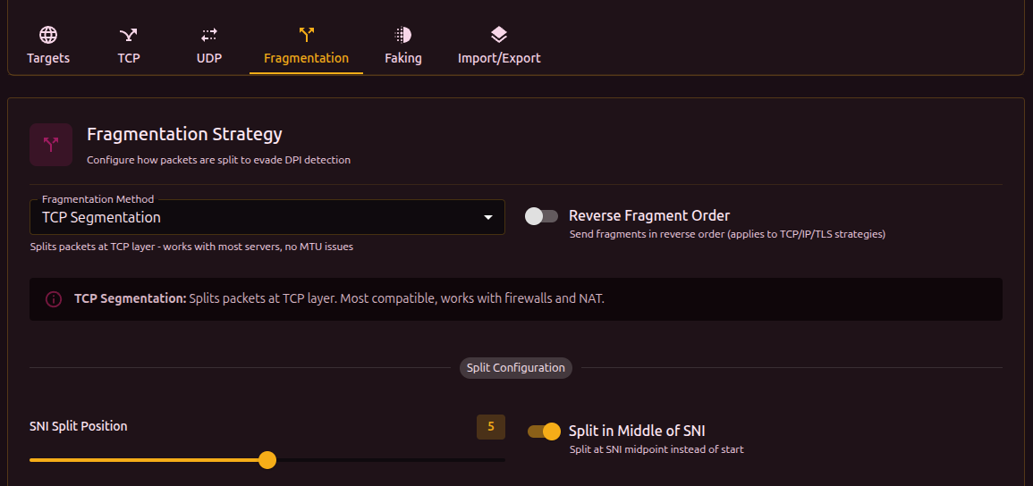
Task: Click the Fragmentation Method field label
Action: coord(97,199)
